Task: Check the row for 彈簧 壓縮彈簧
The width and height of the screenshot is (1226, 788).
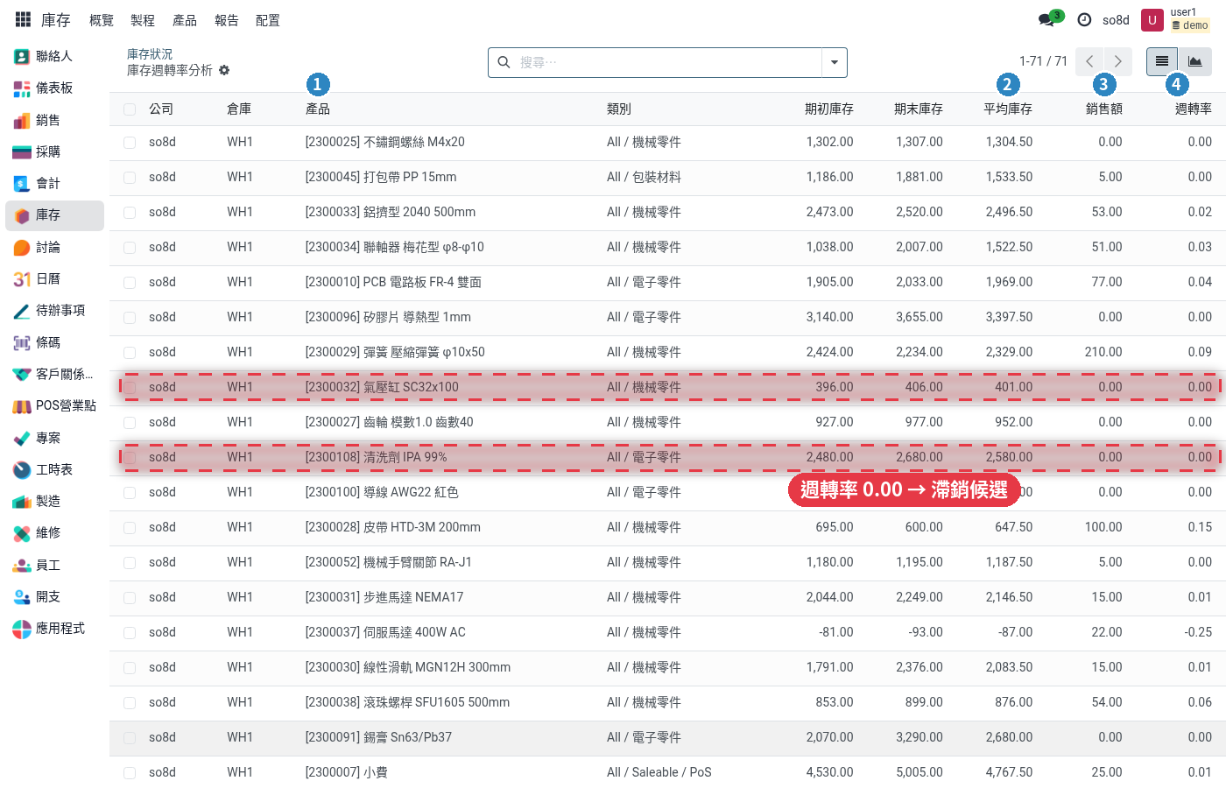Action: 130,353
